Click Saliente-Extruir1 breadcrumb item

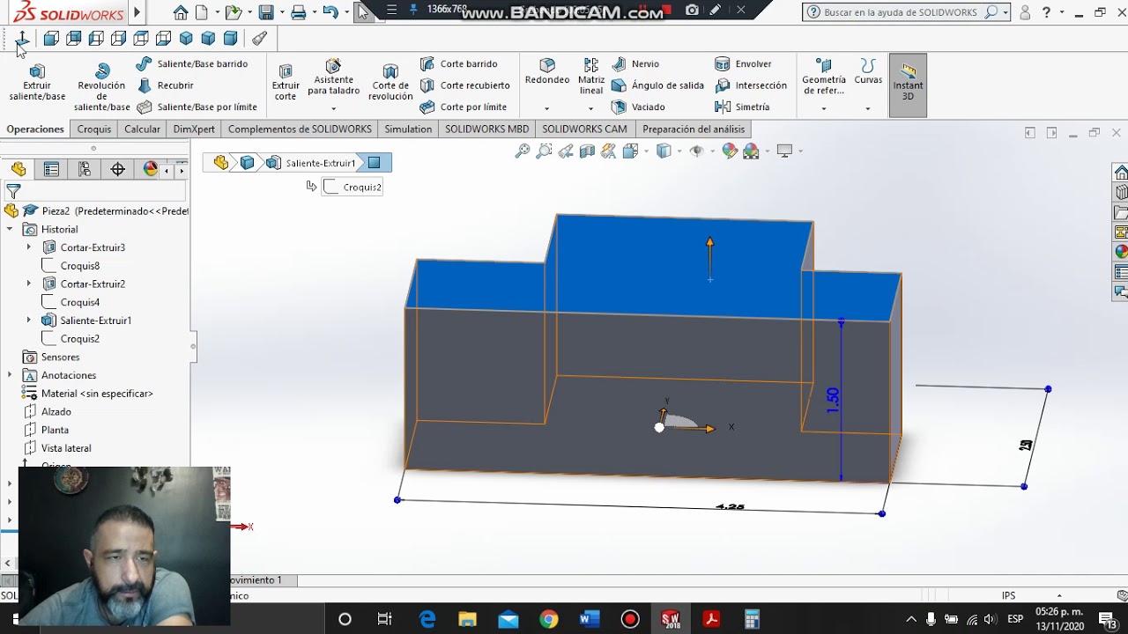pyautogui.click(x=312, y=163)
